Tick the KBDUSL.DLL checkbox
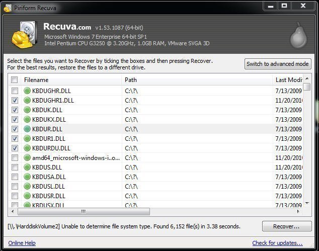 (x=15, y=186)
